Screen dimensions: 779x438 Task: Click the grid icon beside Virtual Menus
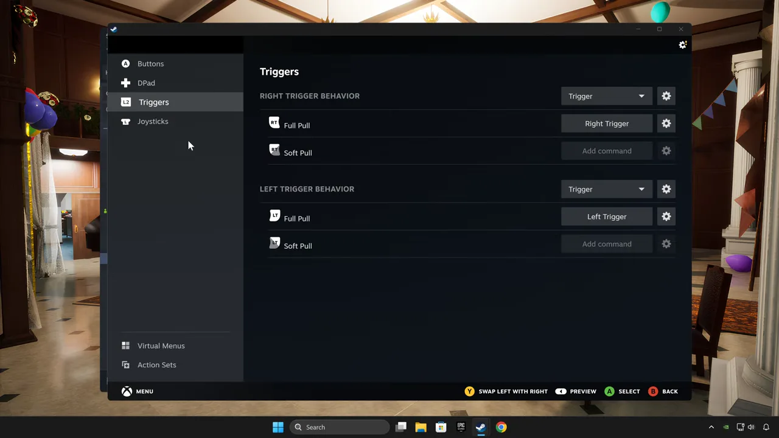point(125,346)
